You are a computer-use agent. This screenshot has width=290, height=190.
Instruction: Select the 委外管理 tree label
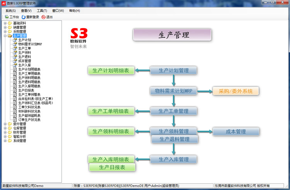pyautogui.click(x=20, y=124)
